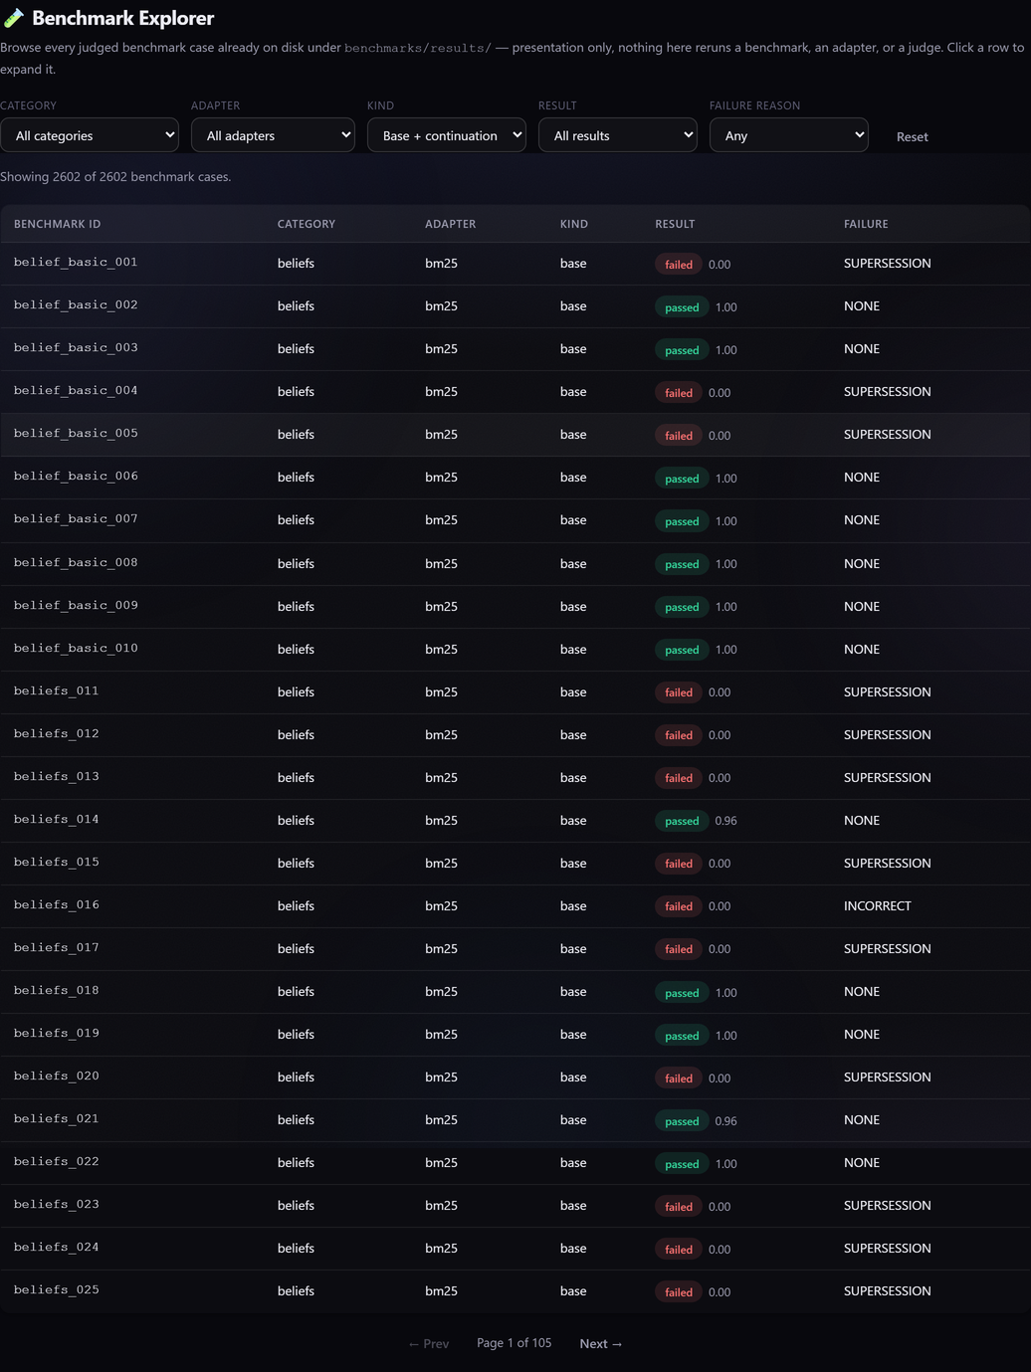
Task: Click the failed badge for belief_basic_004
Action: (x=679, y=393)
